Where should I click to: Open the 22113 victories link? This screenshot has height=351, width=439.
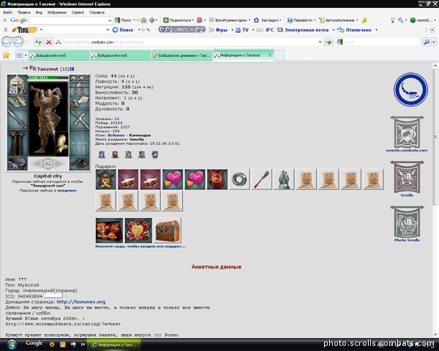[x=116, y=123]
